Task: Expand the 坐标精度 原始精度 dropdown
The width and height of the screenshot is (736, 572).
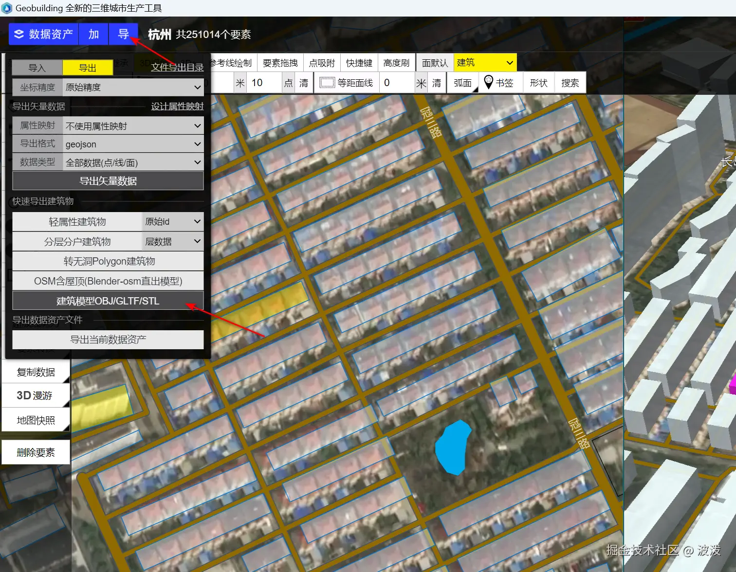Action: (x=133, y=87)
